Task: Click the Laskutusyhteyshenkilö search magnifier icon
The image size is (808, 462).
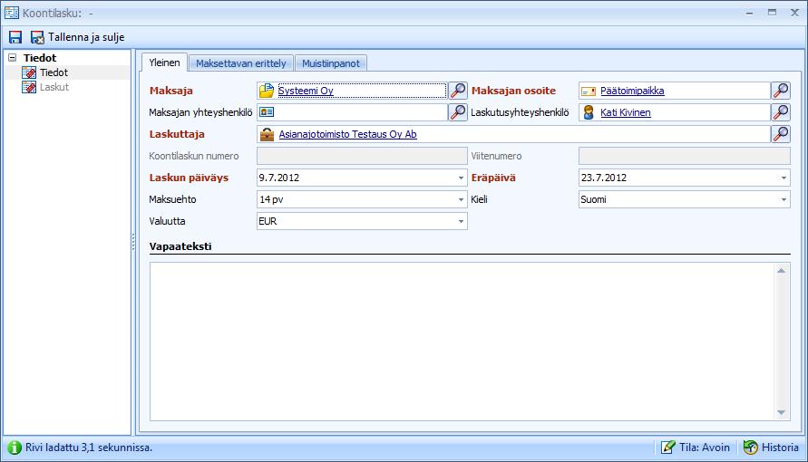Action: [781, 112]
